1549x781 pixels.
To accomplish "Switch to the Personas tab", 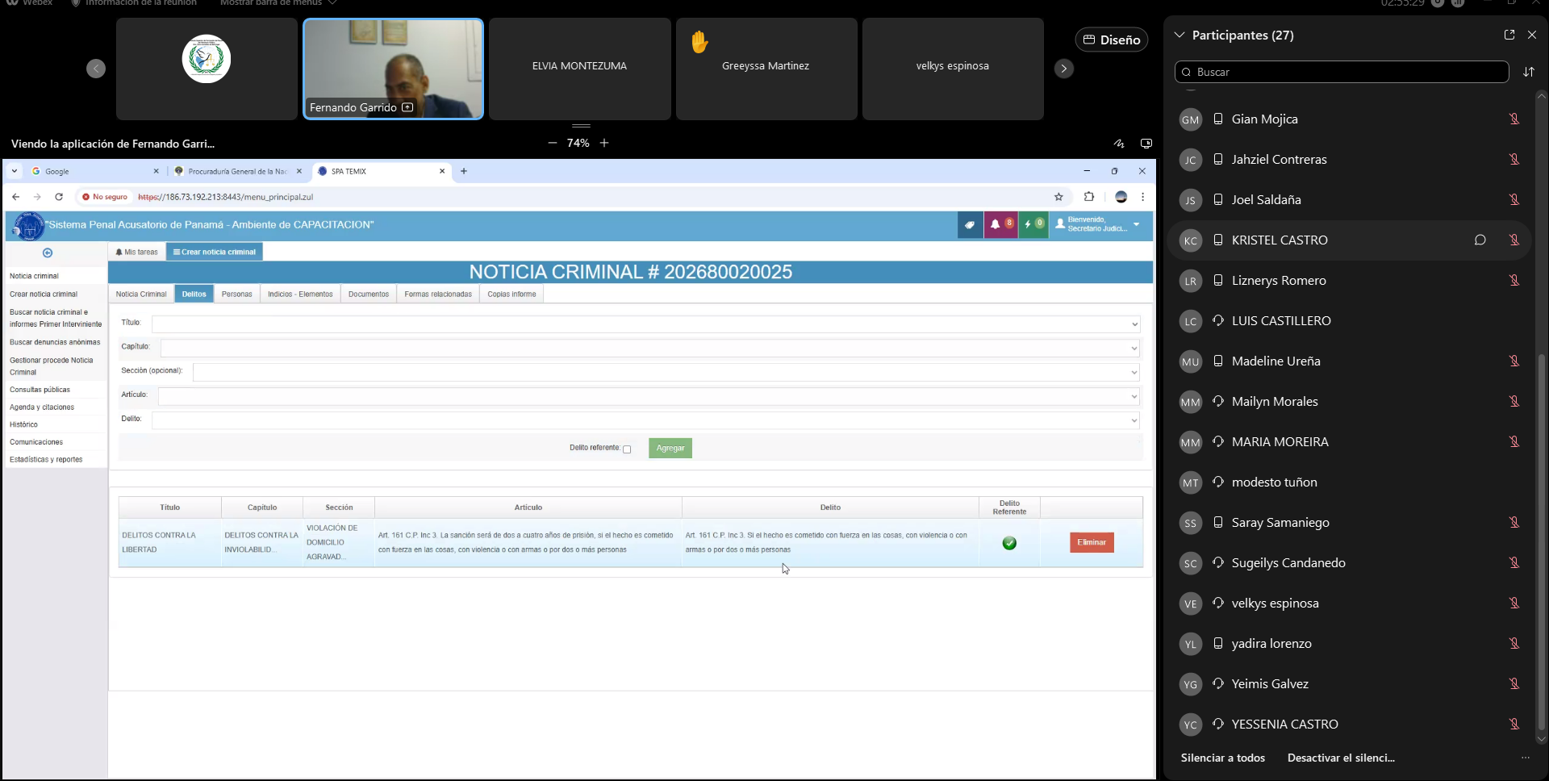I will pos(236,294).
